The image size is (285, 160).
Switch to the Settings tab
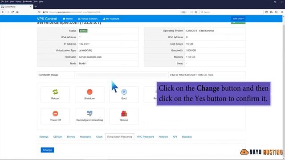(44, 137)
